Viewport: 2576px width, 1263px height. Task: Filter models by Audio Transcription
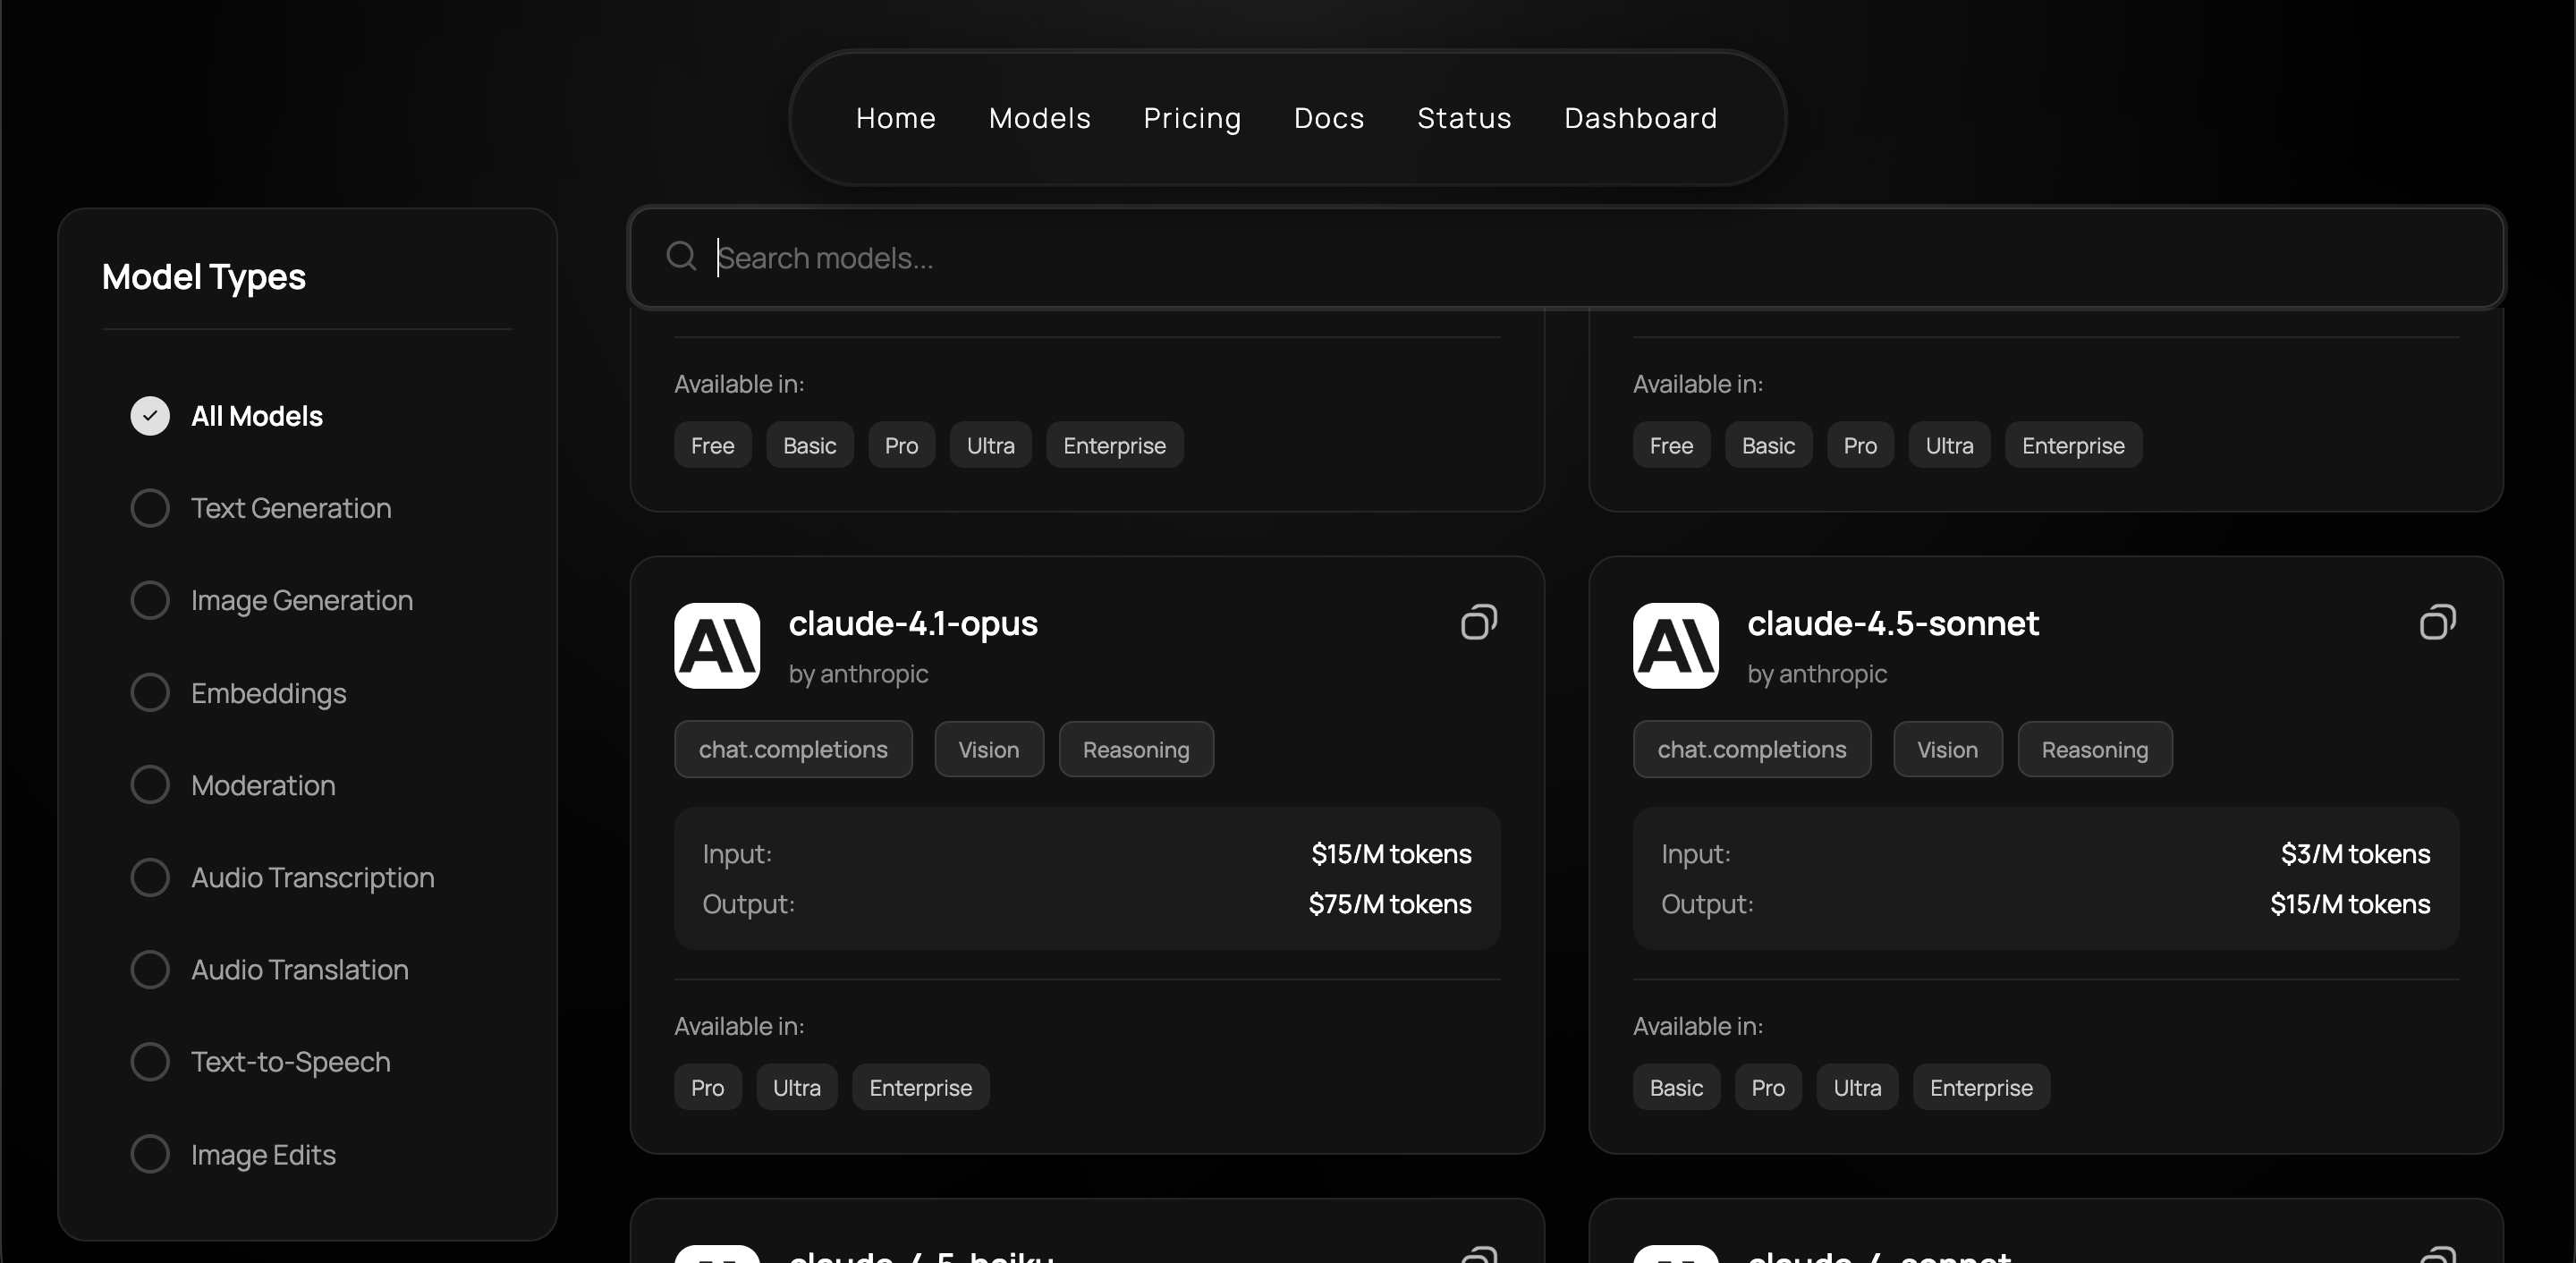[150, 877]
